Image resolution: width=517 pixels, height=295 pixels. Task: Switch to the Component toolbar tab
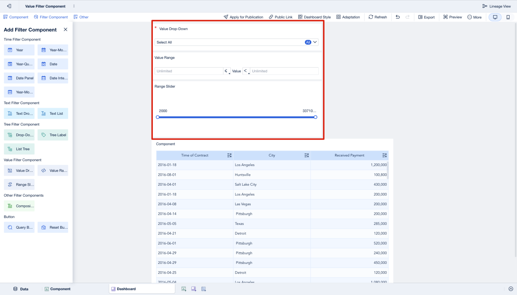(16, 17)
